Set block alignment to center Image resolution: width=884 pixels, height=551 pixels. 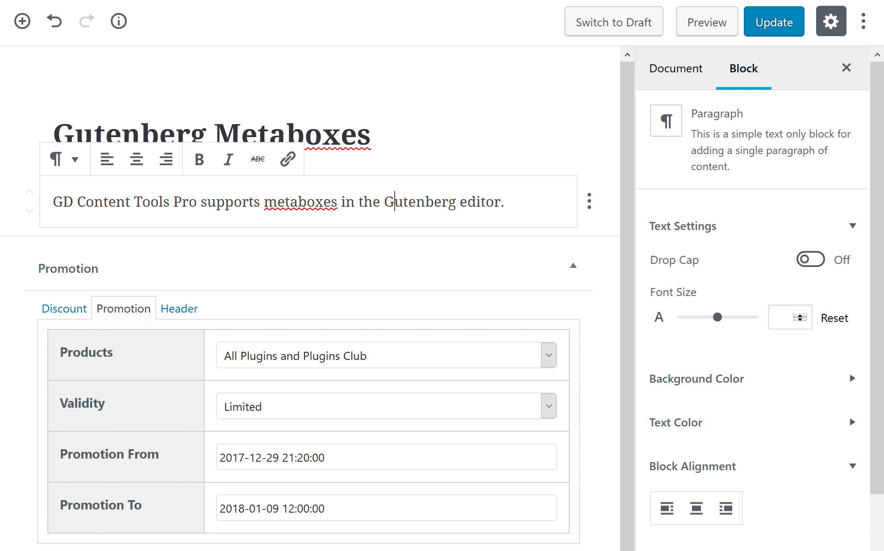coord(696,508)
